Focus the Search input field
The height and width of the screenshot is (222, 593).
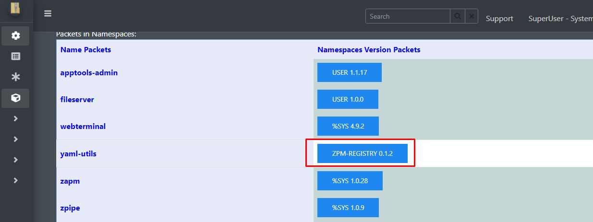click(408, 16)
